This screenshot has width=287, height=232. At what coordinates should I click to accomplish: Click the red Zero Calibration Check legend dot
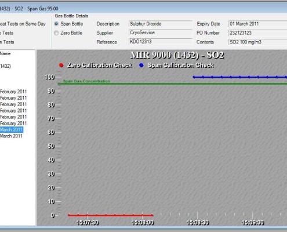coord(61,65)
